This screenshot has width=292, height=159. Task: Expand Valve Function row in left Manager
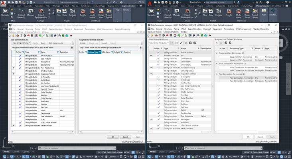click(14, 126)
